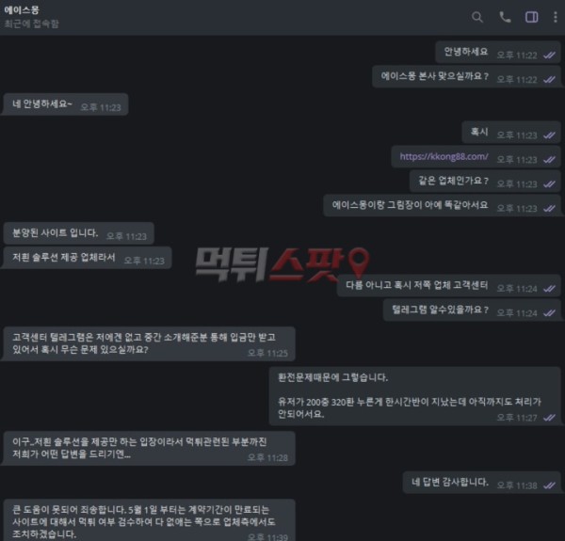Select the 같은 업체인가요? message bubble
Screen dimensions: 565x541
tap(485, 181)
